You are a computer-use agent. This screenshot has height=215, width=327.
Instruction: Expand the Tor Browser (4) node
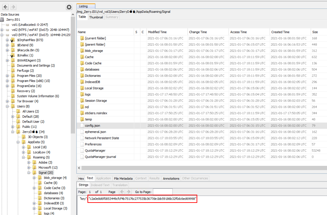[8, 101]
